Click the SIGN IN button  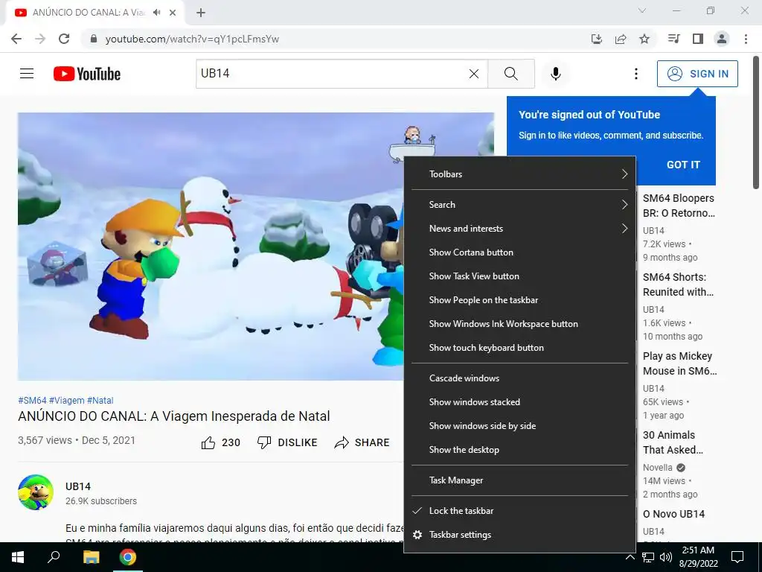click(x=697, y=74)
